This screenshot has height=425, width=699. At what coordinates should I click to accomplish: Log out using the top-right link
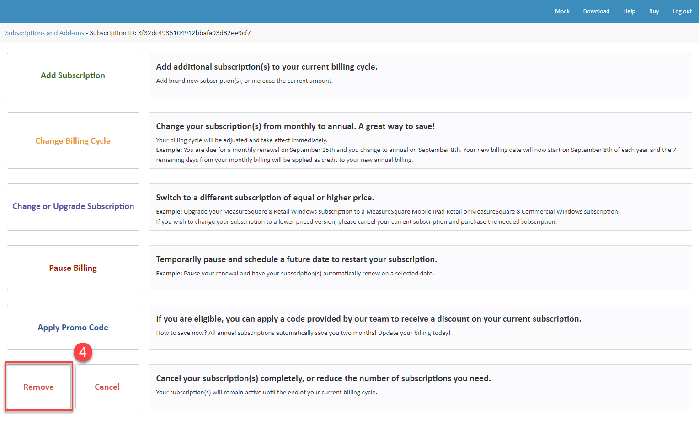(x=682, y=11)
